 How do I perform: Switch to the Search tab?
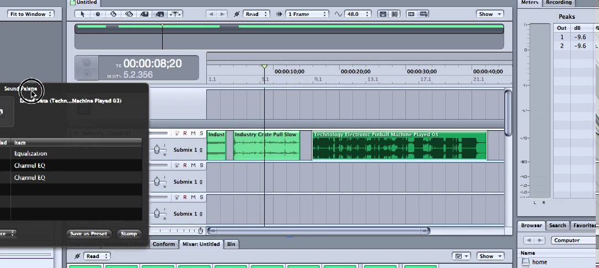pos(558,225)
